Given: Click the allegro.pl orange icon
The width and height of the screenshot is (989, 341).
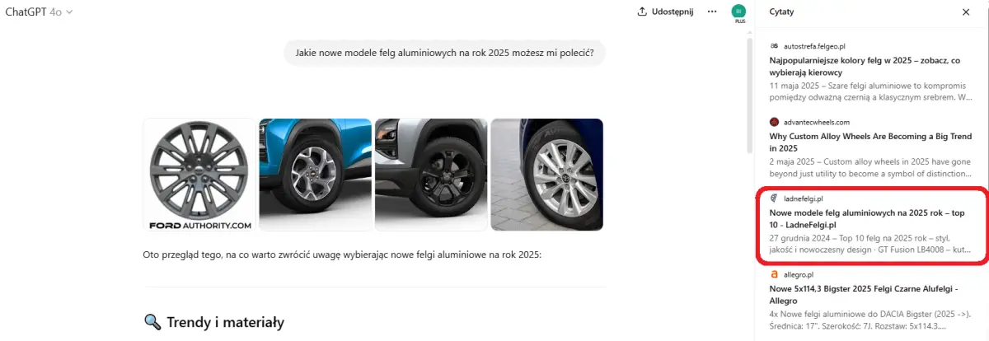Looking at the screenshot, I should coord(774,274).
